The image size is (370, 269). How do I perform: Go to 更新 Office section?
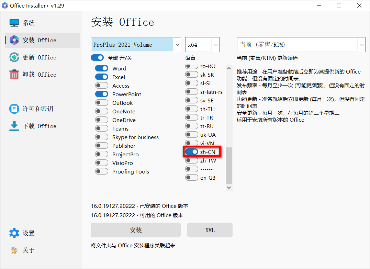[43, 57]
